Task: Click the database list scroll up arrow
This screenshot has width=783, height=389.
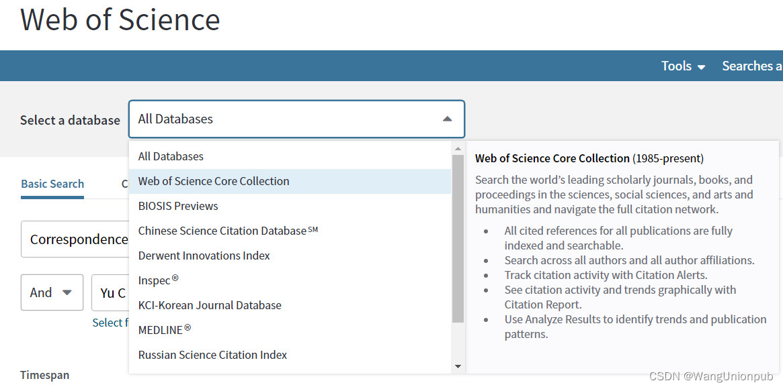Action: (x=458, y=148)
